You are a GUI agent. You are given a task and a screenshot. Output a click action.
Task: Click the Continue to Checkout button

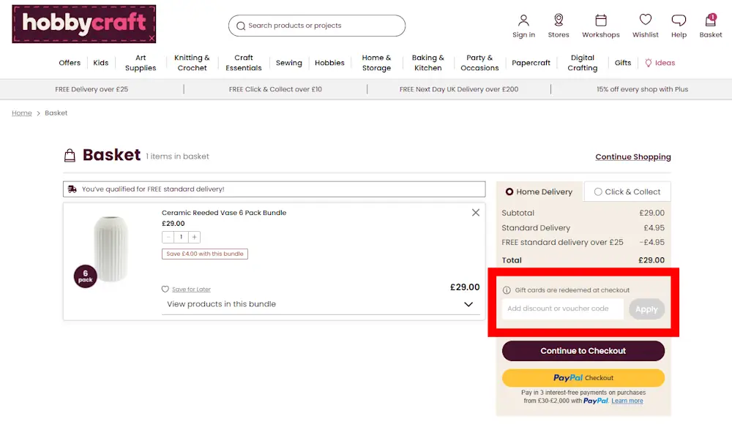pyautogui.click(x=583, y=351)
